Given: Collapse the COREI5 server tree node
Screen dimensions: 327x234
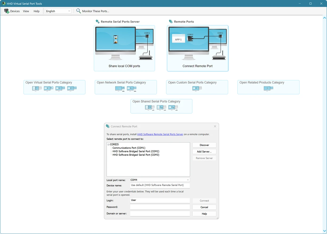Looking at the screenshot, I should [x=108, y=145].
